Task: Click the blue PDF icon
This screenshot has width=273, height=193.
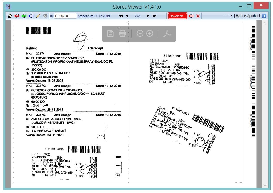Action: tap(31, 16)
